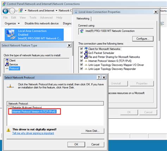Click the File and Printer Sharing icon
Viewport: 167px width, 151px height.
[86, 57]
